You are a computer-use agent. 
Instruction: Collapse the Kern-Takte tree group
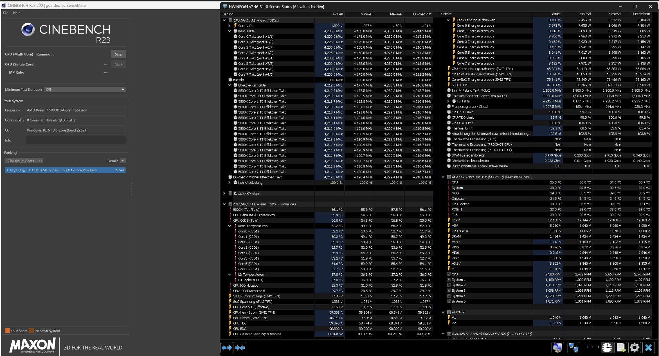[230, 31]
